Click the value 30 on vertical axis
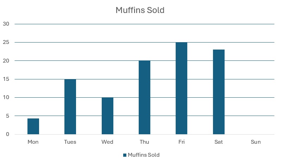 [x=6, y=24]
